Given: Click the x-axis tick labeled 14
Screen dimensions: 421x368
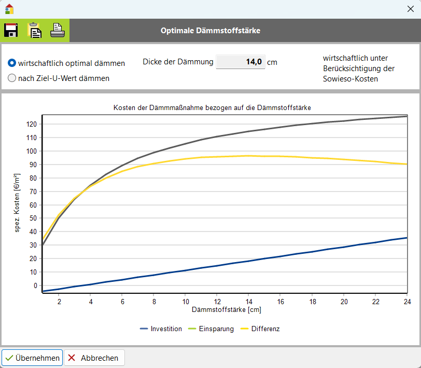Looking at the screenshot, I should click(x=248, y=301).
